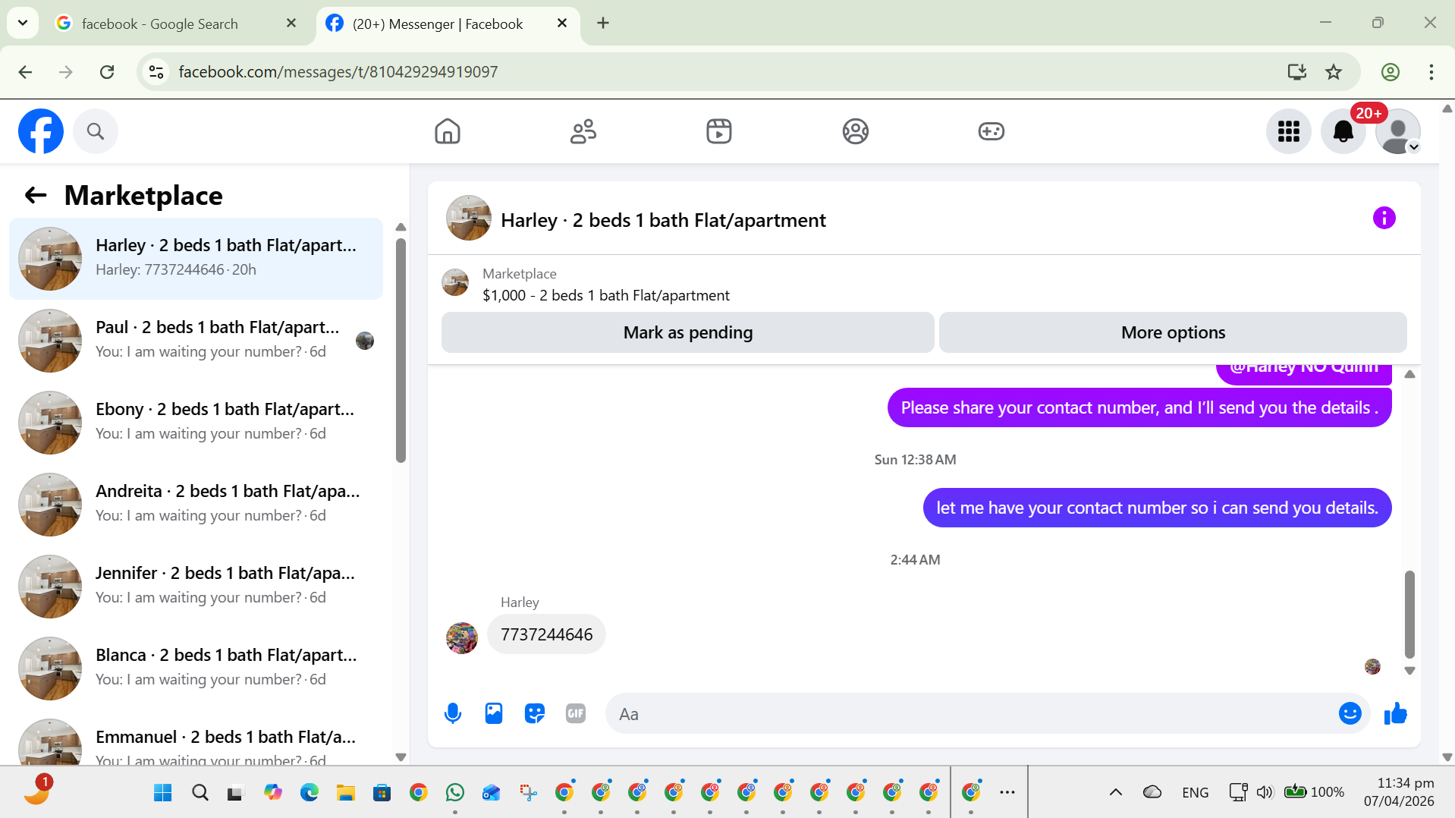Image resolution: width=1455 pixels, height=818 pixels.
Task: Expand the tab search dropdown
Action: 23,24
